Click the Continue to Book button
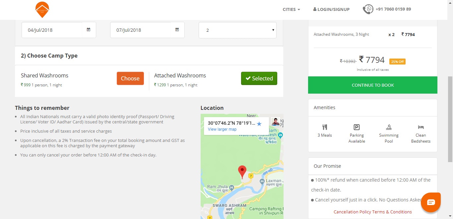 point(373,85)
